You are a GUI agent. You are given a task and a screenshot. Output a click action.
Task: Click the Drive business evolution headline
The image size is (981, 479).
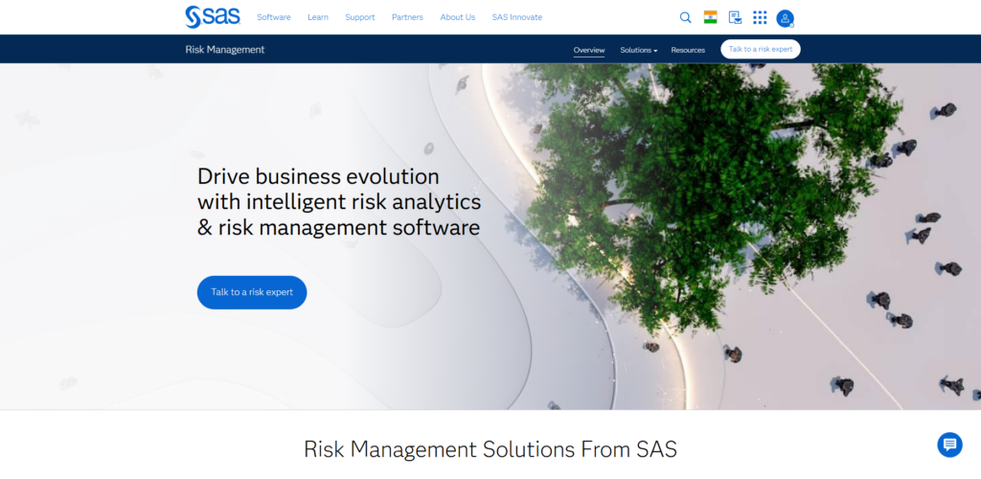coord(339,202)
